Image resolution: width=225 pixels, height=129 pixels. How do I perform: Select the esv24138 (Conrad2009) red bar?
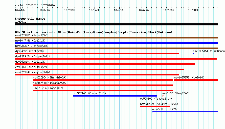(x=99, y=69)
